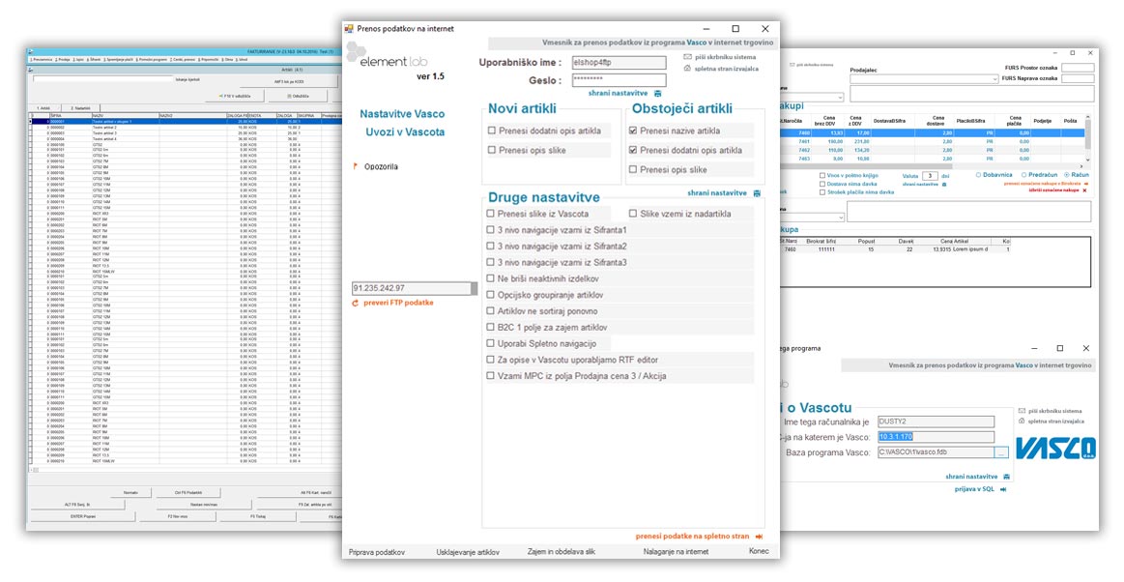
Task: Click the VASCO logo in the bottom-right window
Action: click(1056, 448)
